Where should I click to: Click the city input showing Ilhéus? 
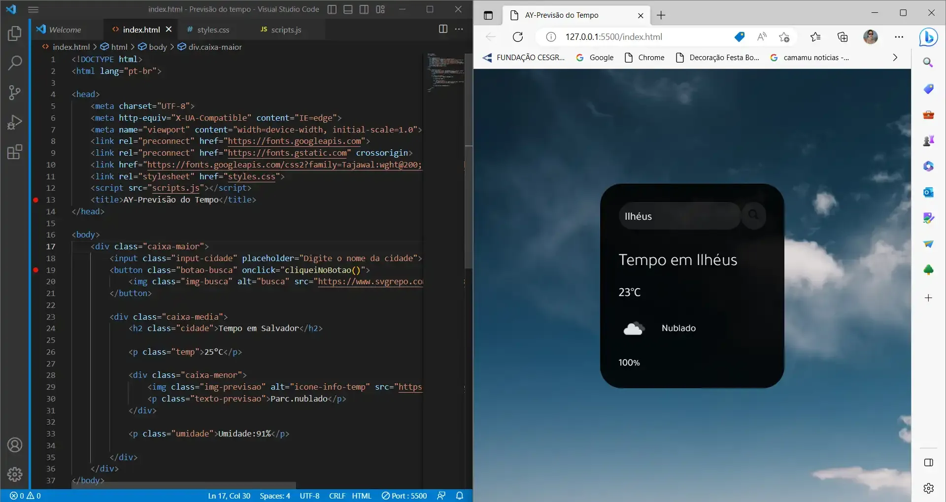tap(679, 216)
